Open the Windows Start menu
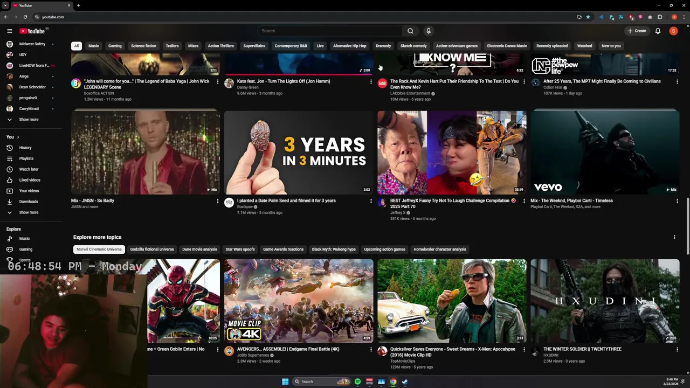This screenshot has width=690, height=388. [285, 382]
